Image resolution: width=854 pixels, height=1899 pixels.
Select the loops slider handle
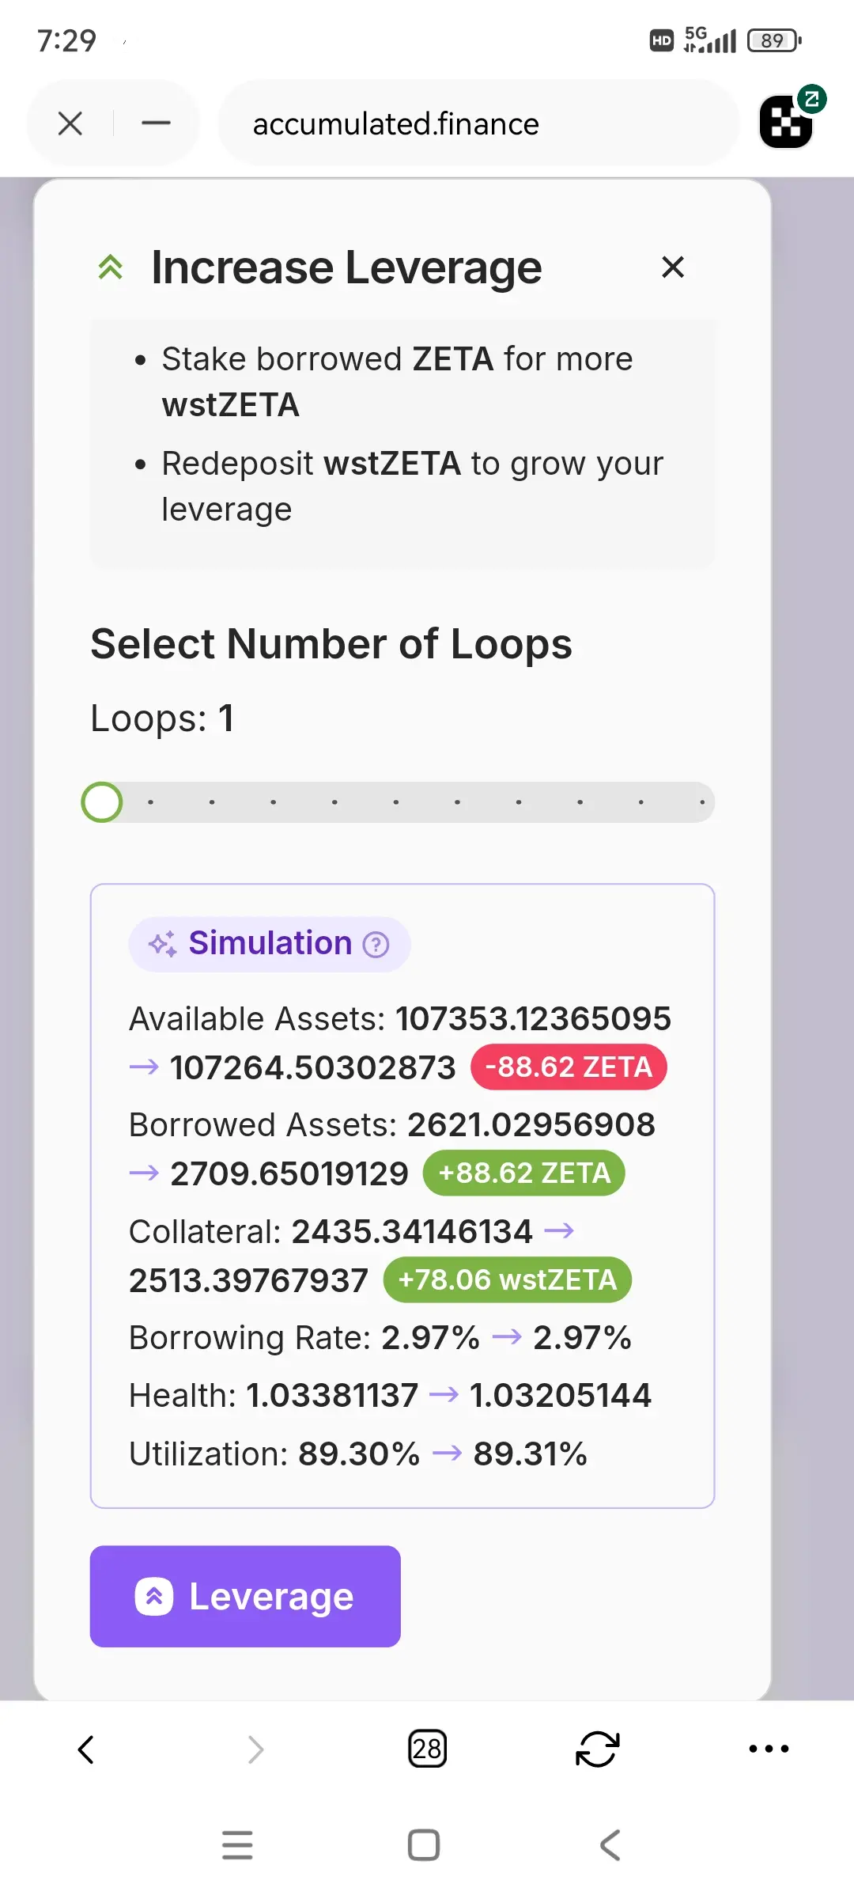(x=102, y=802)
